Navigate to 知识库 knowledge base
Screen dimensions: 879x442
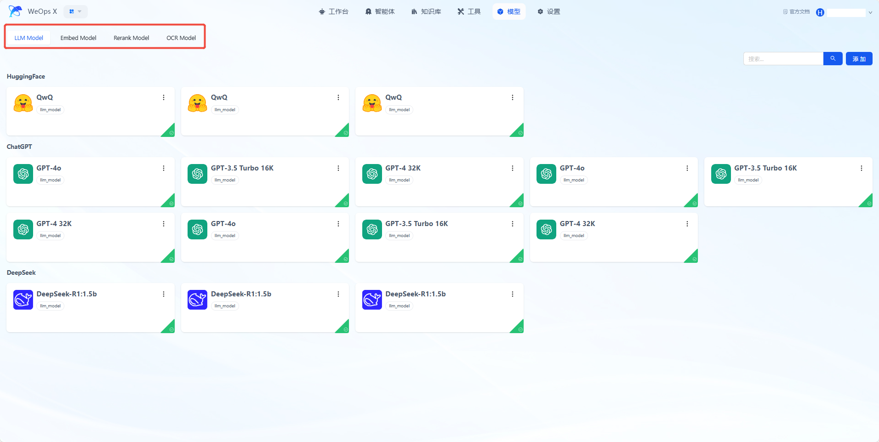pos(426,11)
